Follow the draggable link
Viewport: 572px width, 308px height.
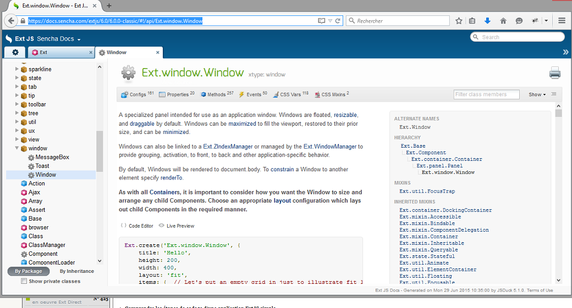[x=142, y=124]
